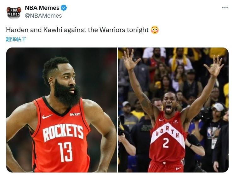
Task: Click the NBA Memes profile avatar
Action: coord(14,13)
